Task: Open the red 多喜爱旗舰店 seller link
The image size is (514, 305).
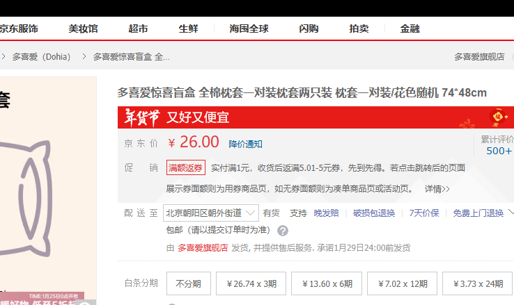Action: point(203,248)
